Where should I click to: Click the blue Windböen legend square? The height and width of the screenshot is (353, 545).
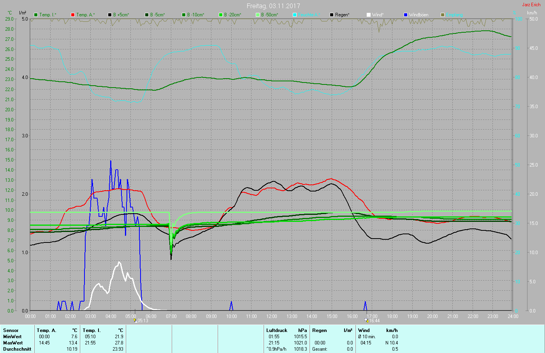[406, 15]
